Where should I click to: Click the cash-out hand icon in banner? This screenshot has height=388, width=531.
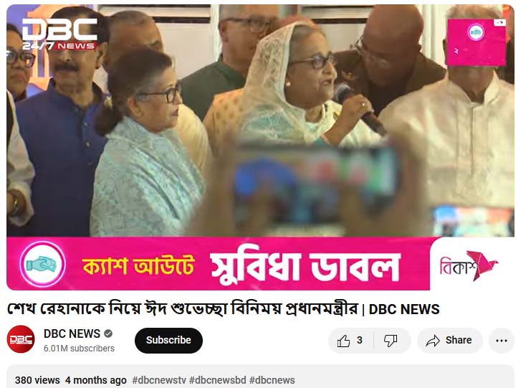42,264
